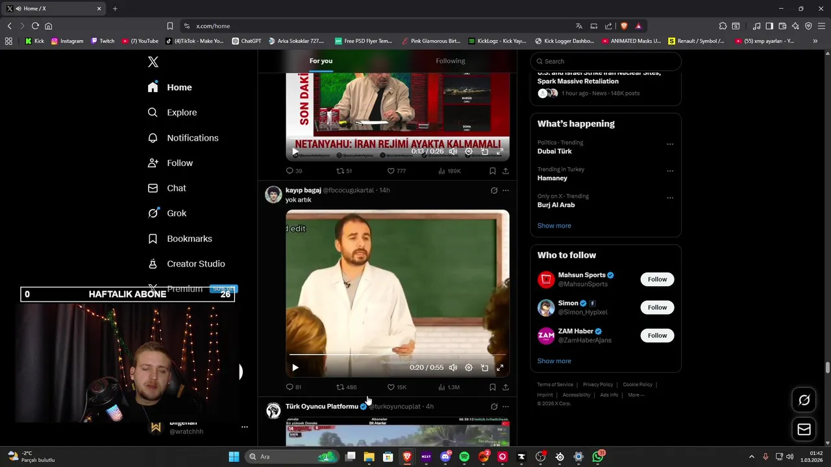Click the X logo in sidebar

(x=153, y=62)
